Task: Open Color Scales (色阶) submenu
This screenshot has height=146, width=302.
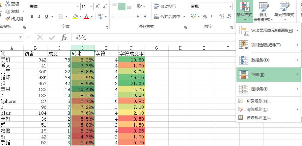Action: coord(268,75)
